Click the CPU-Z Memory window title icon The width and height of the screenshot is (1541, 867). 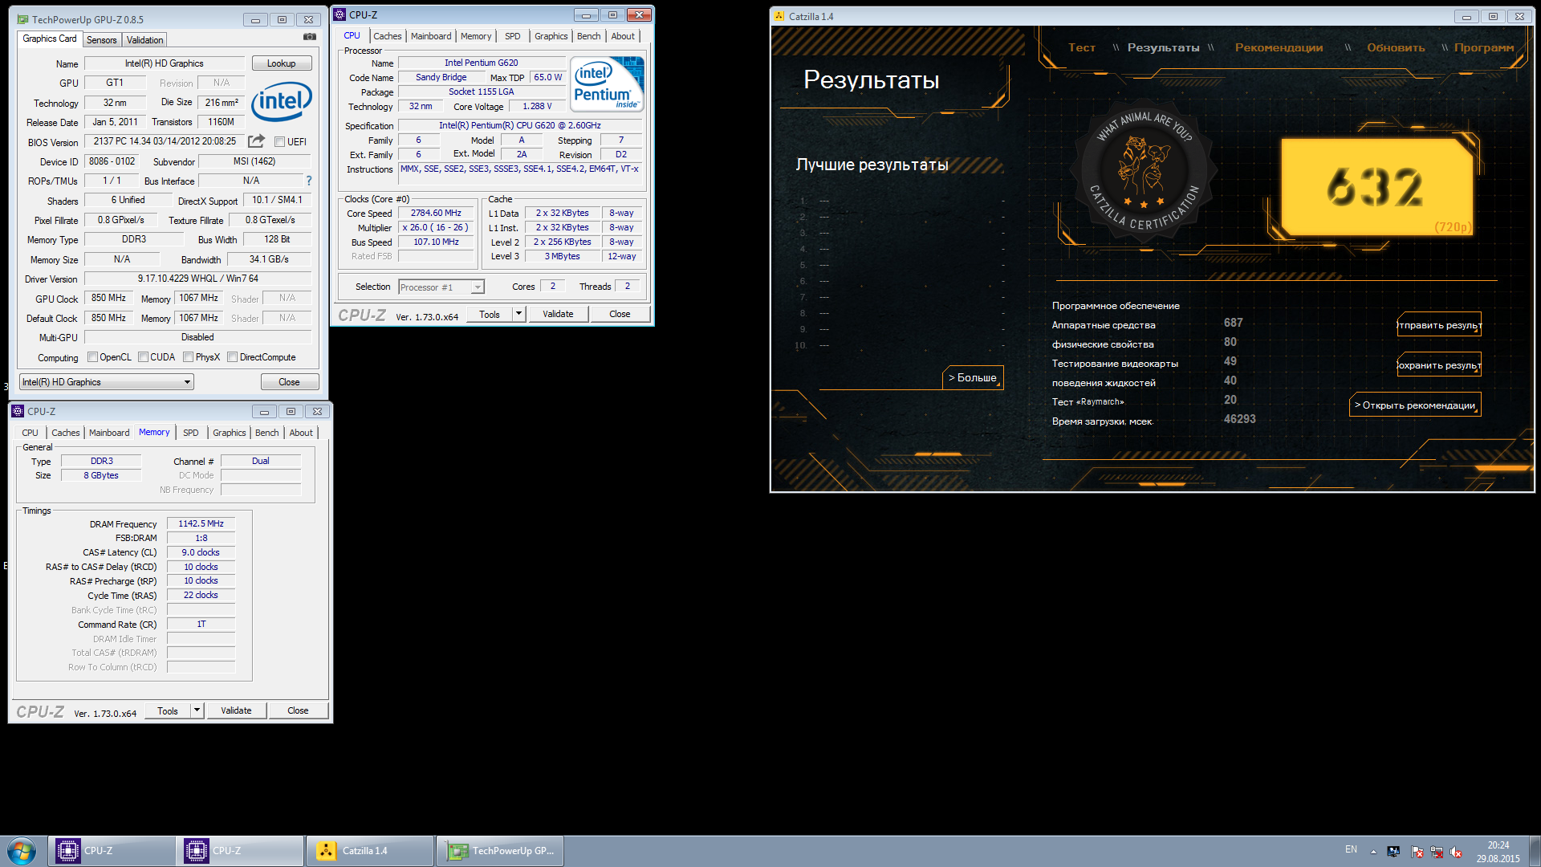pos(18,411)
